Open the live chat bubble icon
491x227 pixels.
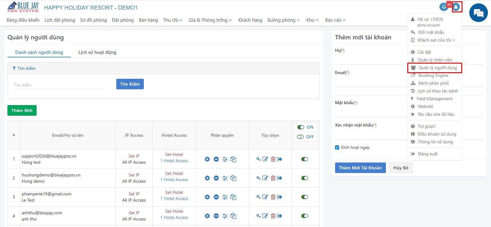[479, 13]
